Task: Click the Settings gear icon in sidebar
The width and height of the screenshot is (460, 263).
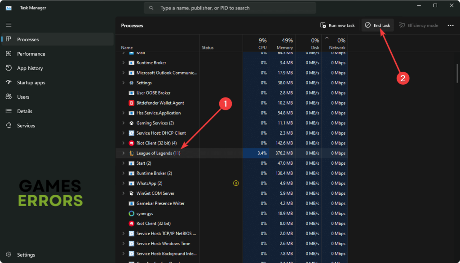Action: 9,254
